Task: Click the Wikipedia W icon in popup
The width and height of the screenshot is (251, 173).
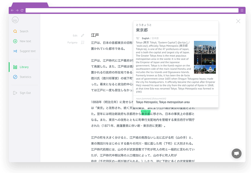Action: coord(138,38)
